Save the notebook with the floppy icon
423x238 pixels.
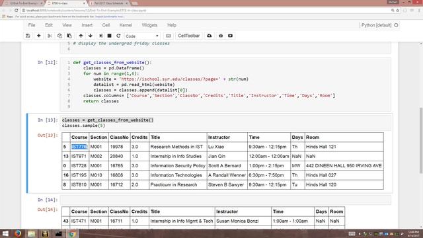pos(28,36)
